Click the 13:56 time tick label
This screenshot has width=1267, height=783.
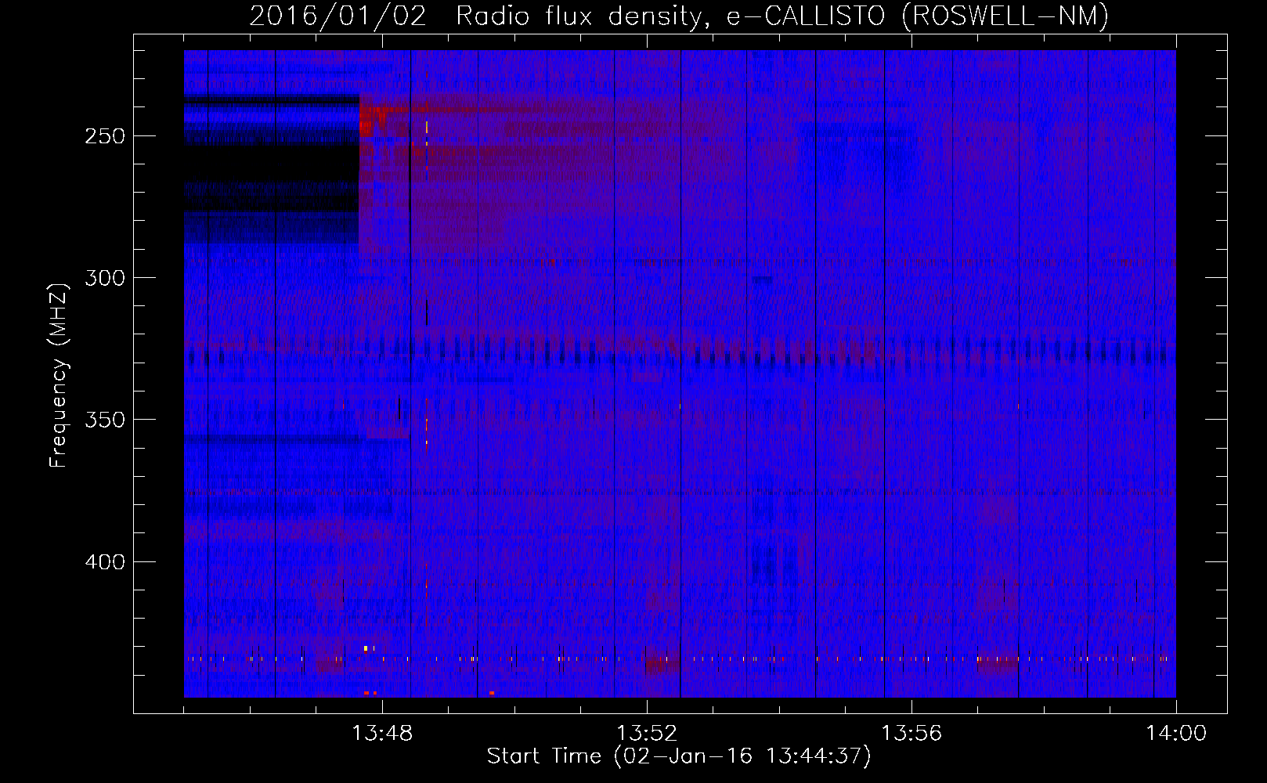pos(911,734)
